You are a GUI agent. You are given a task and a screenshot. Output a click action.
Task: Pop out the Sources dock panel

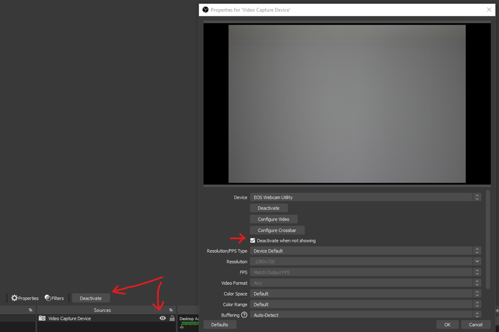coord(171,310)
